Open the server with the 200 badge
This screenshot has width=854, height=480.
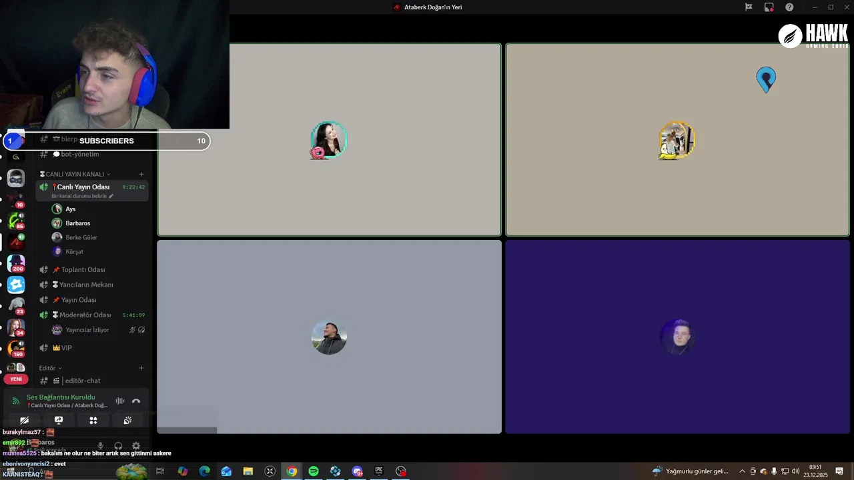point(16,263)
